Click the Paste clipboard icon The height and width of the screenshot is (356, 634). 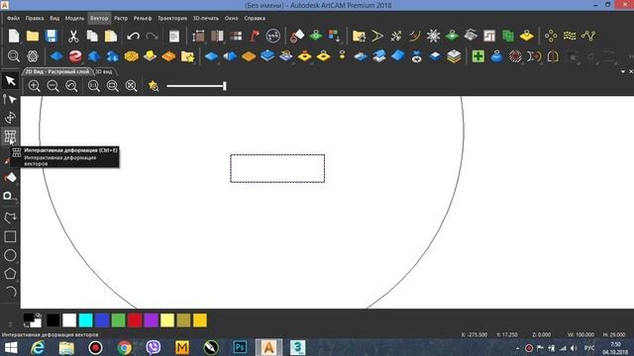[x=111, y=36]
